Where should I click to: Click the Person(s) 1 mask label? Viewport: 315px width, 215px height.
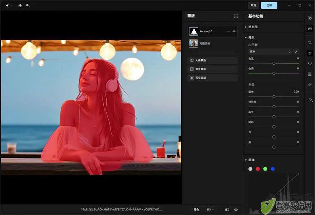(x=206, y=31)
